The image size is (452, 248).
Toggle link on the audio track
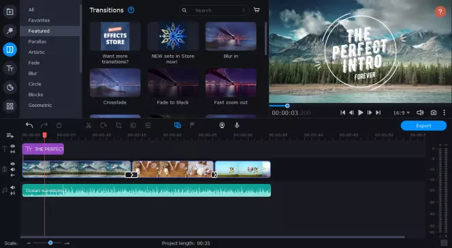tap(13, 193)
